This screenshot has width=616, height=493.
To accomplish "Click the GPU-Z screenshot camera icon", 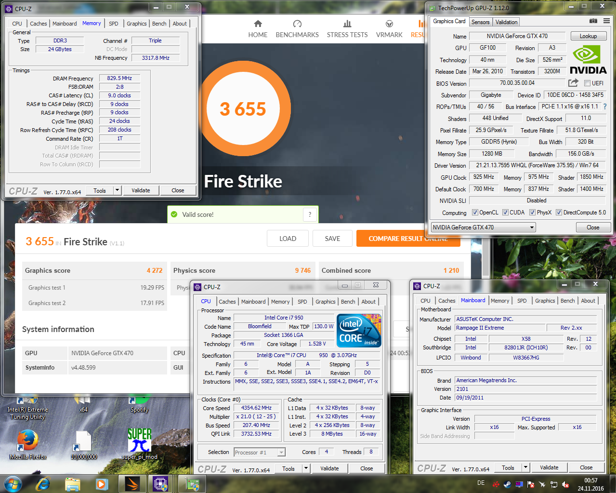I will [x=593, y=21].
